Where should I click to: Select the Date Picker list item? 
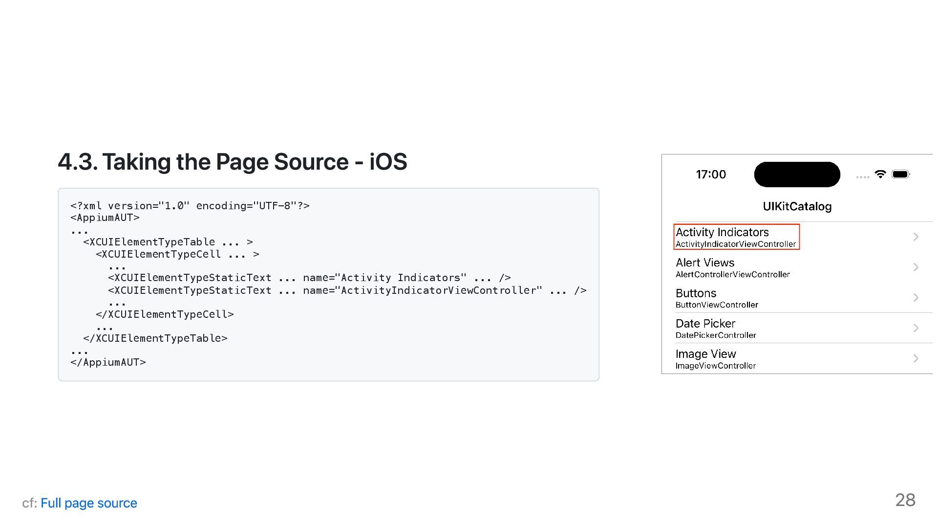[x=716, y=328]
